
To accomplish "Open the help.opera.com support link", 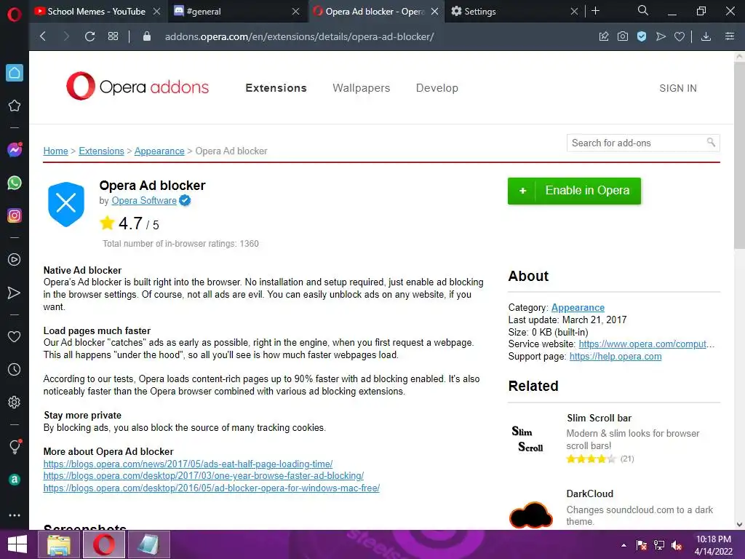I will tap(615, 357).
